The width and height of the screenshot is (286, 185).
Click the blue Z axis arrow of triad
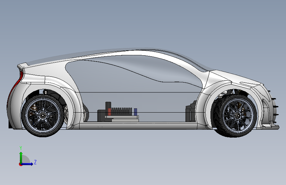pos(27,164)
